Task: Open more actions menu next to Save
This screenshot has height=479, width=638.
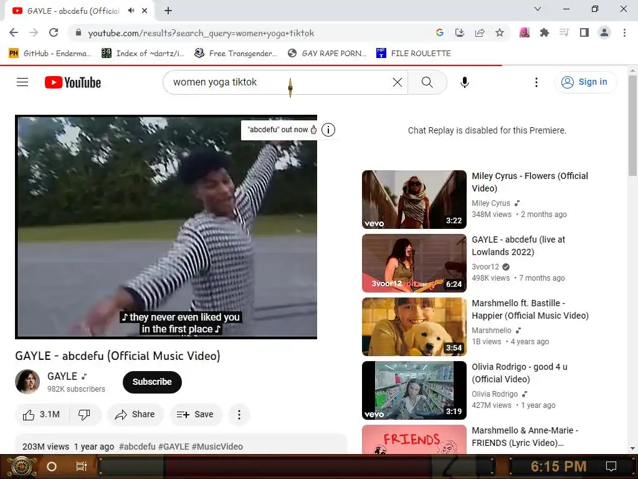Action: point(239,415)
